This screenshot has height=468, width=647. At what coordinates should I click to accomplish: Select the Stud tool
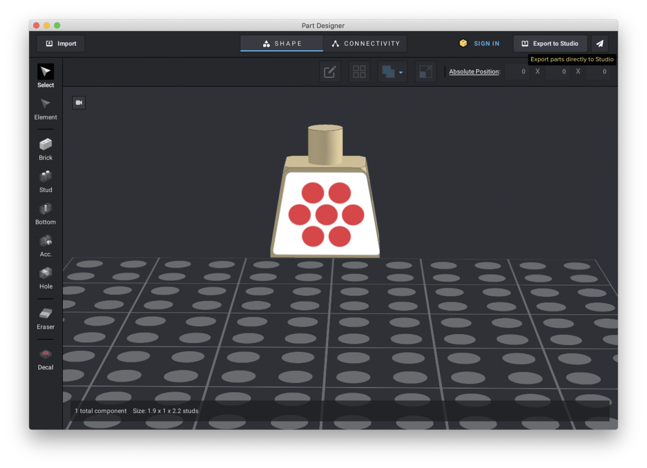45,182
